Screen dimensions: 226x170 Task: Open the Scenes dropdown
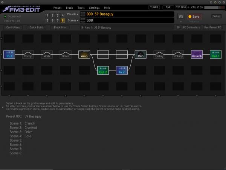click(73, 20)
